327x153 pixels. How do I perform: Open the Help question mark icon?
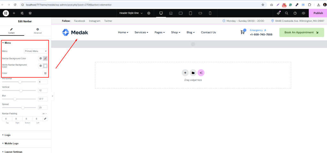(x=295, y=13)
